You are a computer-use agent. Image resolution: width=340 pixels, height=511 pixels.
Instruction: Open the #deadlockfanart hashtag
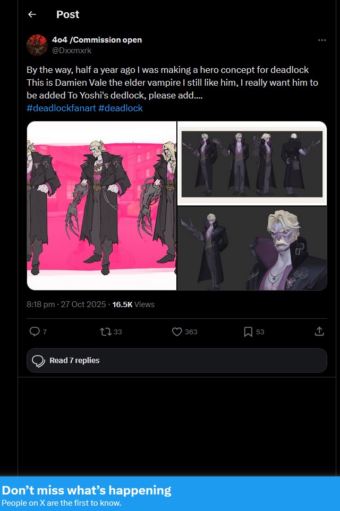pos(61,108)
